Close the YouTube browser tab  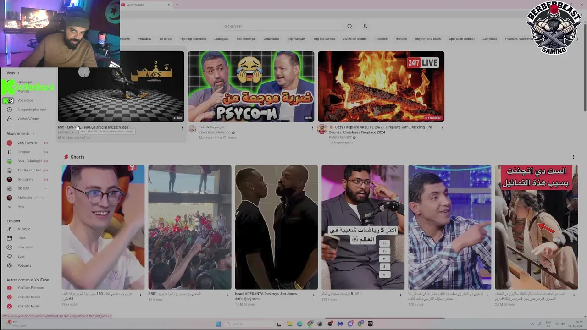tap(168, 5)
